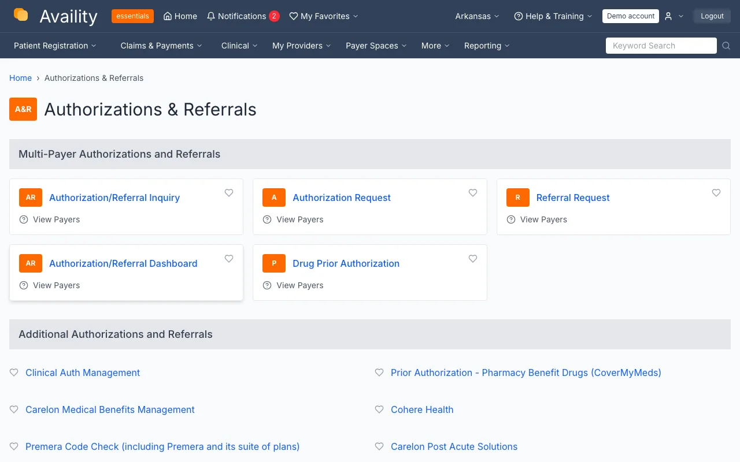This screenshot has height=462, width=740.
Task: Open Authorization Request link
Action: coord(342,198)
